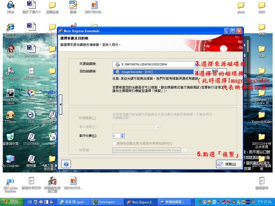Switch to PhotoImpact taskbar window
Image resolution: width=275 pixels, height=206 pixels.
(106, 202)
